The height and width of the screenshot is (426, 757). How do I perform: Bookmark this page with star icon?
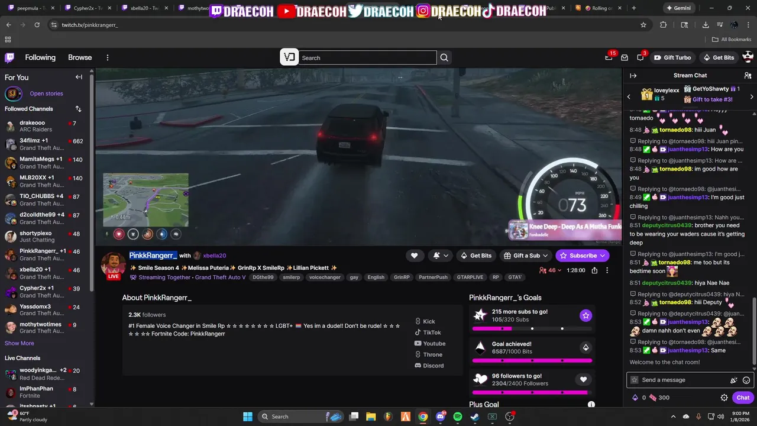pos(643,25)
